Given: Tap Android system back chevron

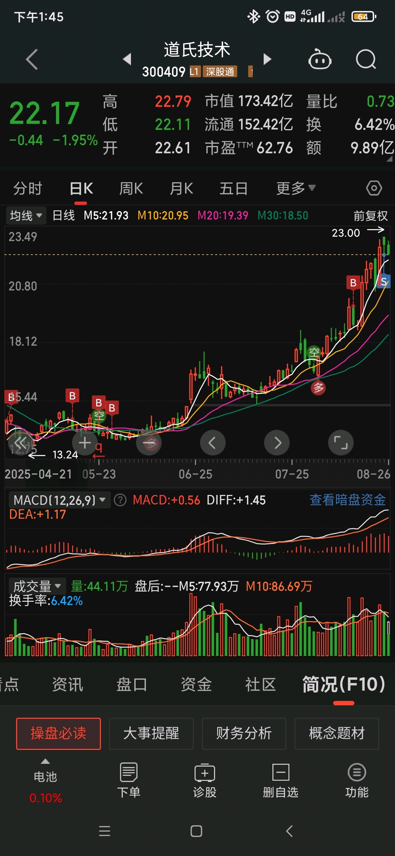Looking at the screenshot, I should [289, 831].
